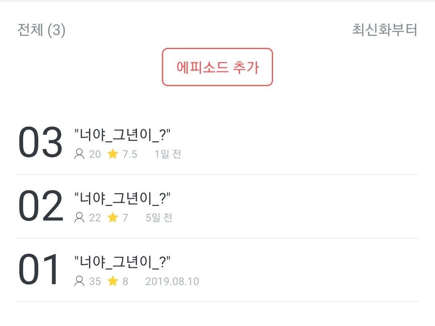Tap the reader icon on episode 02
Viewport: 435px width, 326px height.
tap(79, 218)
